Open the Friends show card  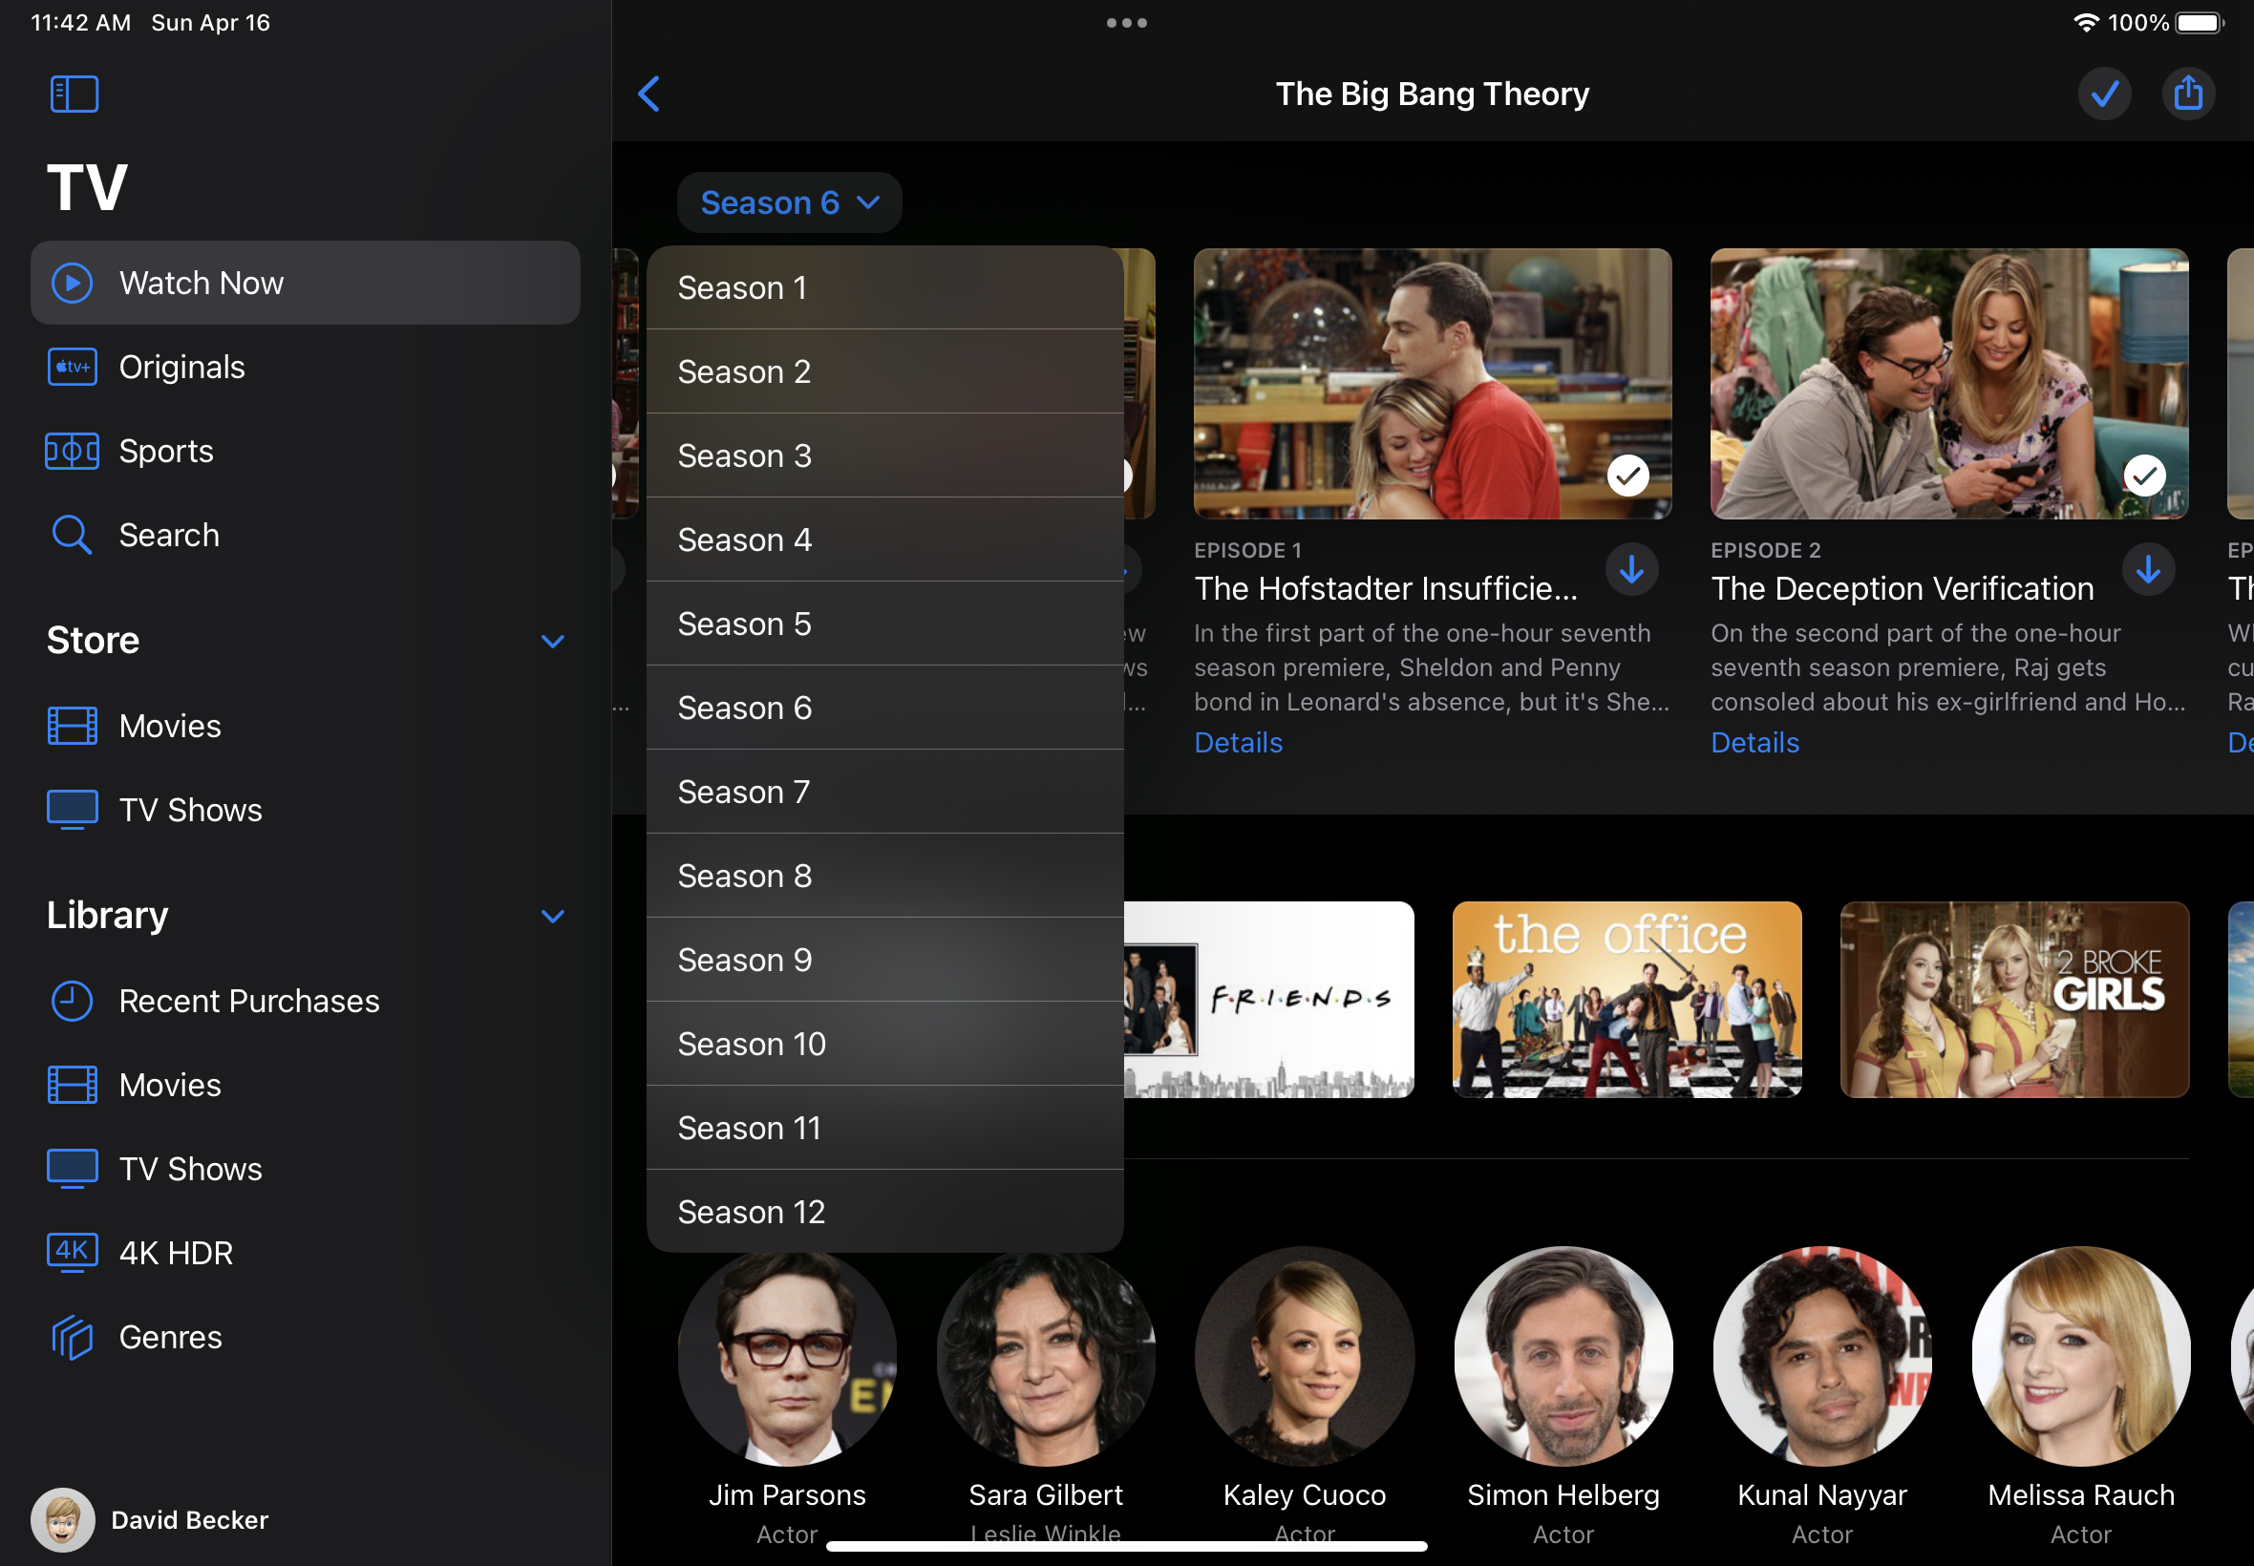click(1268, 1000)
